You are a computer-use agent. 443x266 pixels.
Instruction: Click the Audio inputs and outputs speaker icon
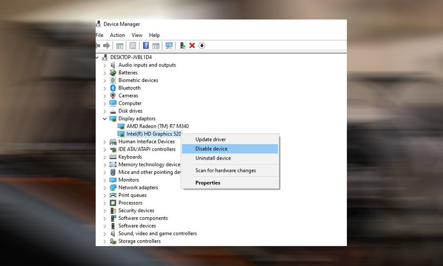[113, 65]
